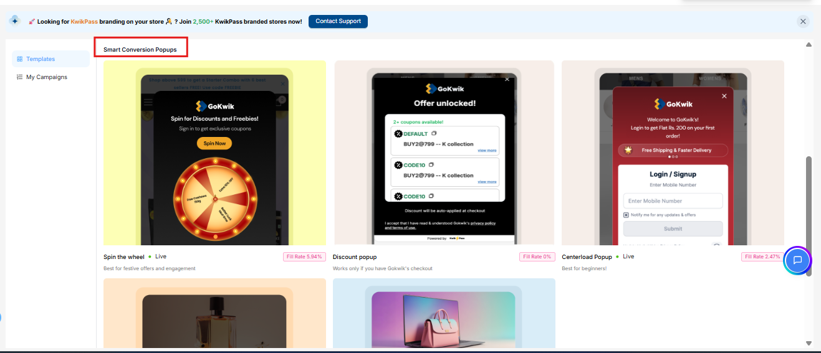Click the sparkle icon on the banner

tap(15, 21)
